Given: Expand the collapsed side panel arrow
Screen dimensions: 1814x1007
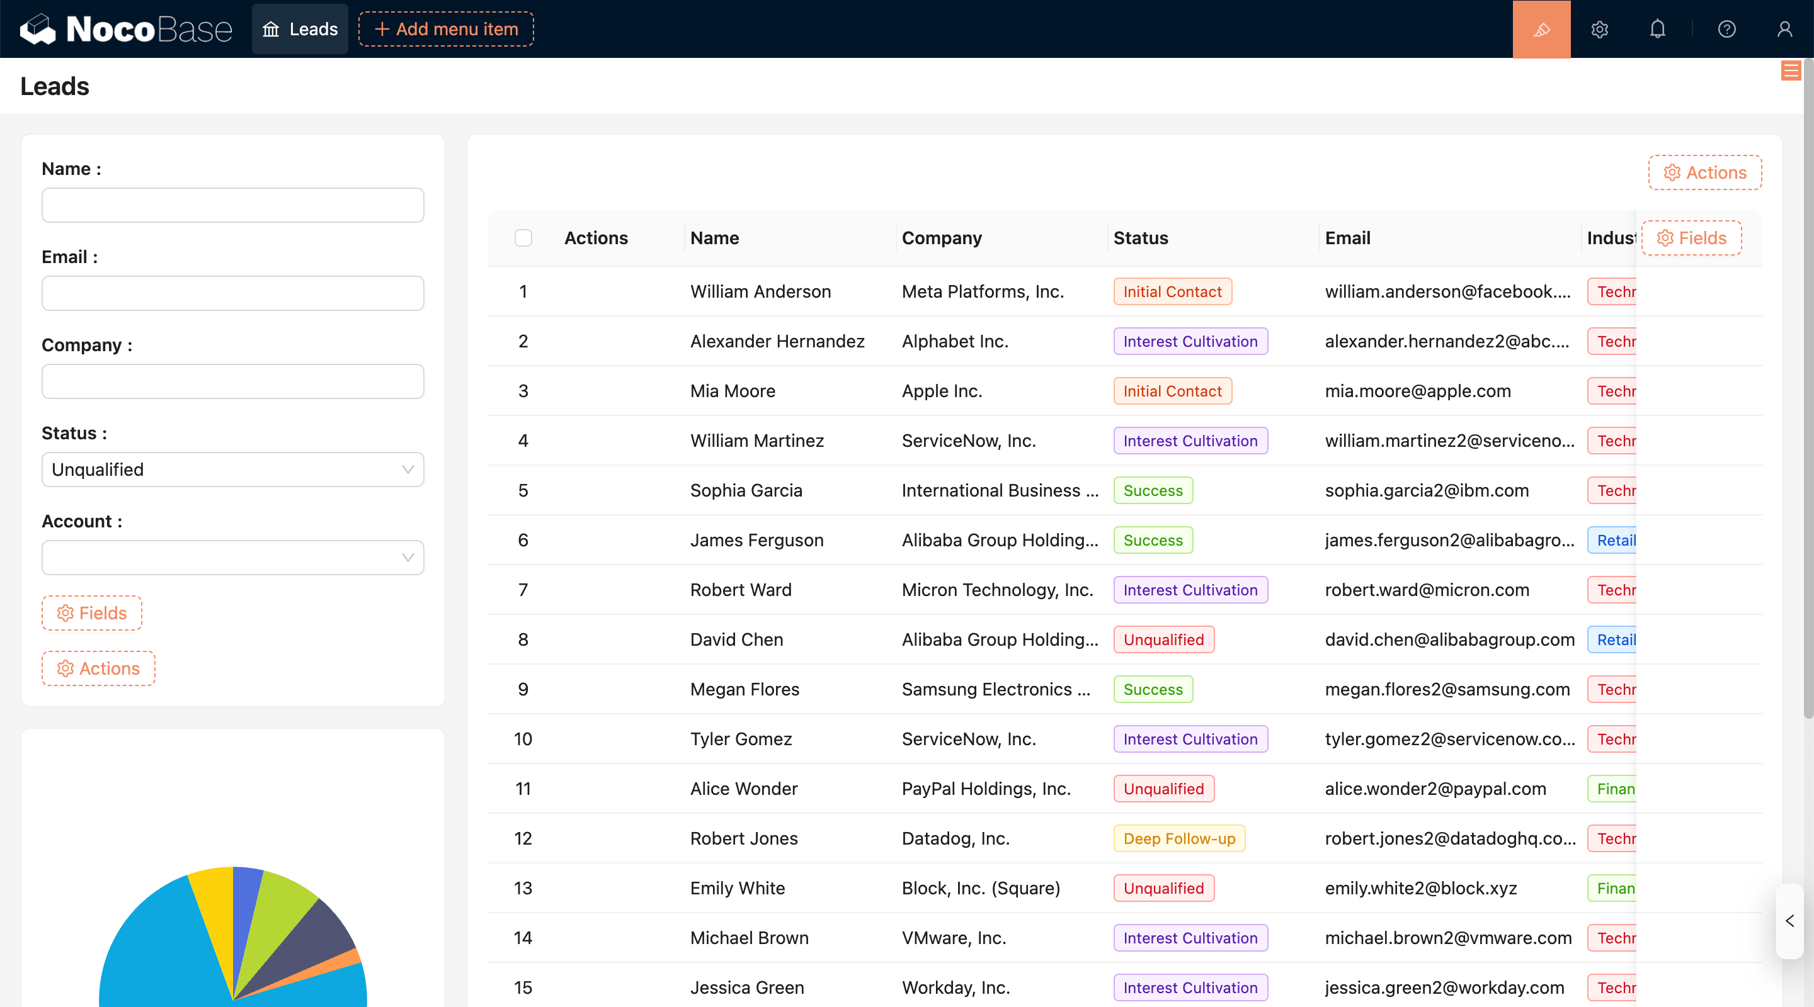Looking at the screenshot, I should click(1789, 920).
